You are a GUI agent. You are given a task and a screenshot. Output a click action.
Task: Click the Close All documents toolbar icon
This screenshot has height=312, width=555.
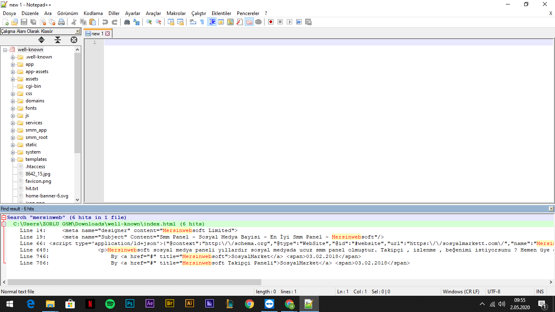point(52,22)
